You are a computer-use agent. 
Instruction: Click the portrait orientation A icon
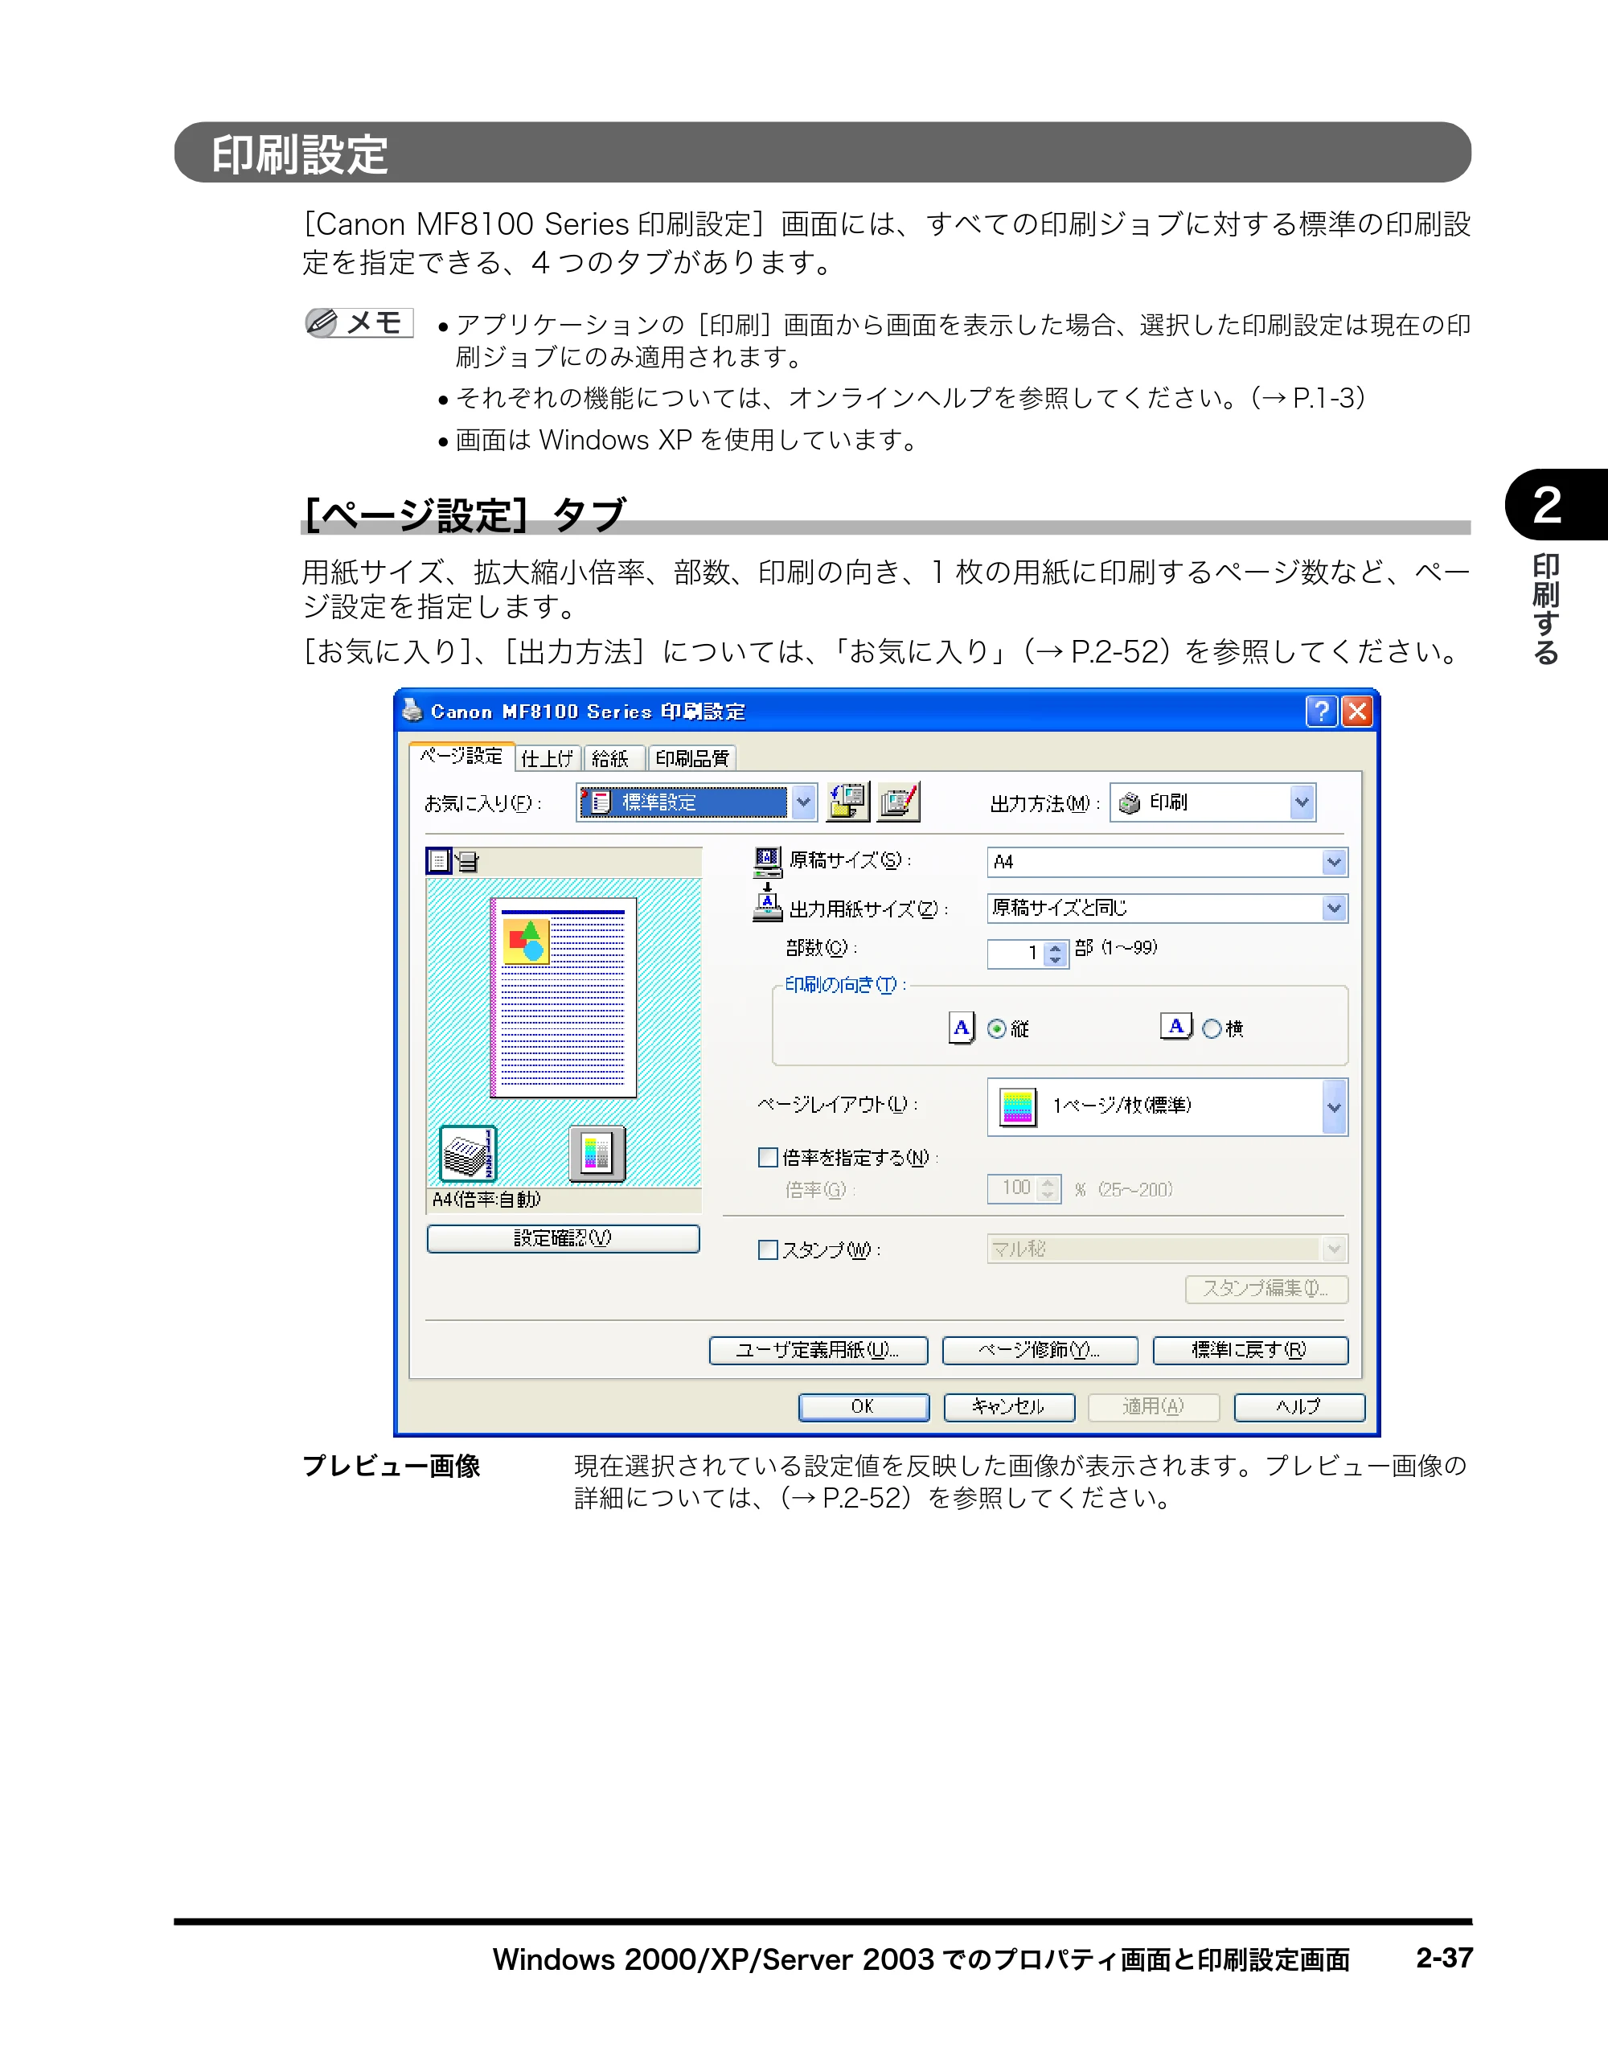point(962,1028)
